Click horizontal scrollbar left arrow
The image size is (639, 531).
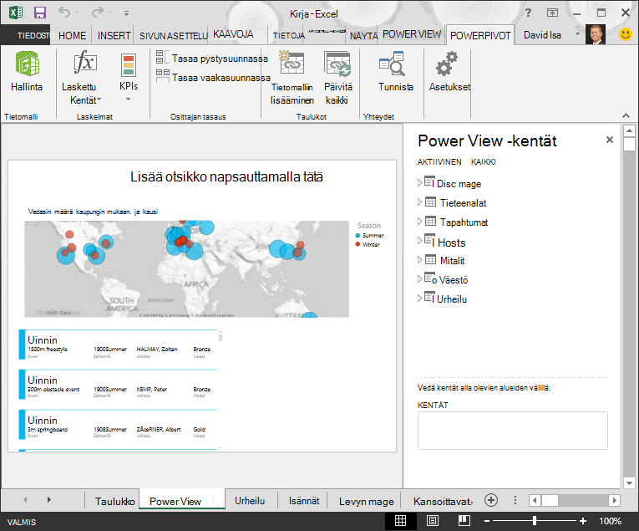pos(535,500)
